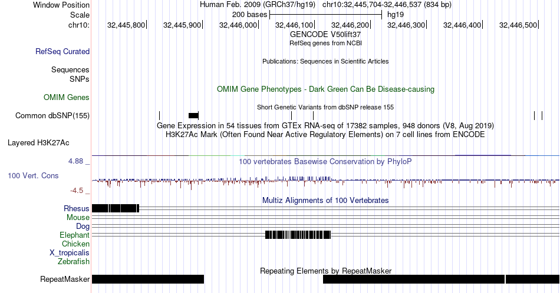Click Repeating Elements by RepeatMasker title
The width and height of the screenshot is (560, 293).
(325, 271)
